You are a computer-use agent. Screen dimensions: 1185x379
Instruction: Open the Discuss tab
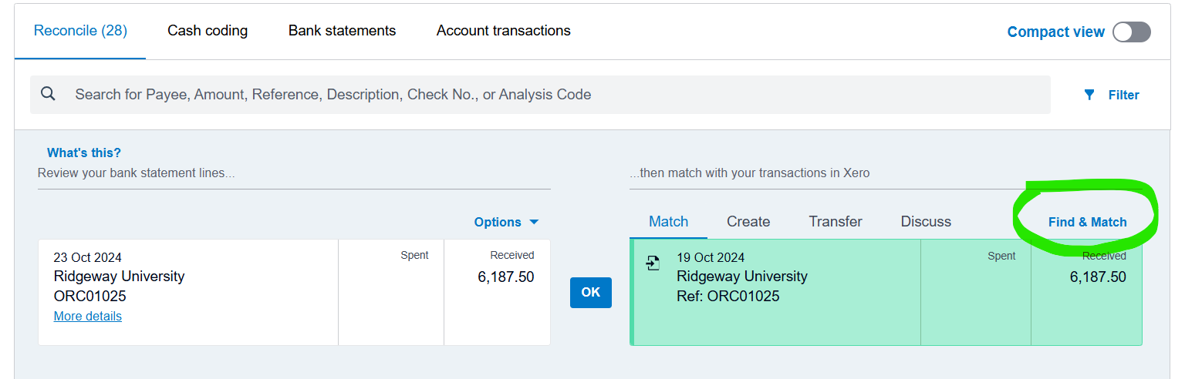(926, 222)
